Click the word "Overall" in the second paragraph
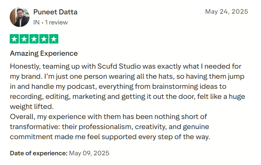The height and width of the screenshot is (165, 261). coord(21,117)
